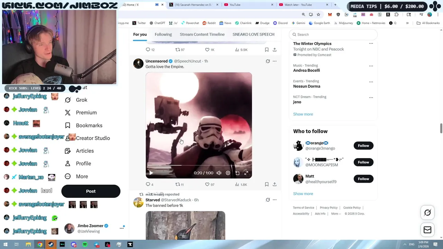Reply to the Uncensored post
This screenshot has width=443, height=249.
pyautogui.click(x=150, y=185)
